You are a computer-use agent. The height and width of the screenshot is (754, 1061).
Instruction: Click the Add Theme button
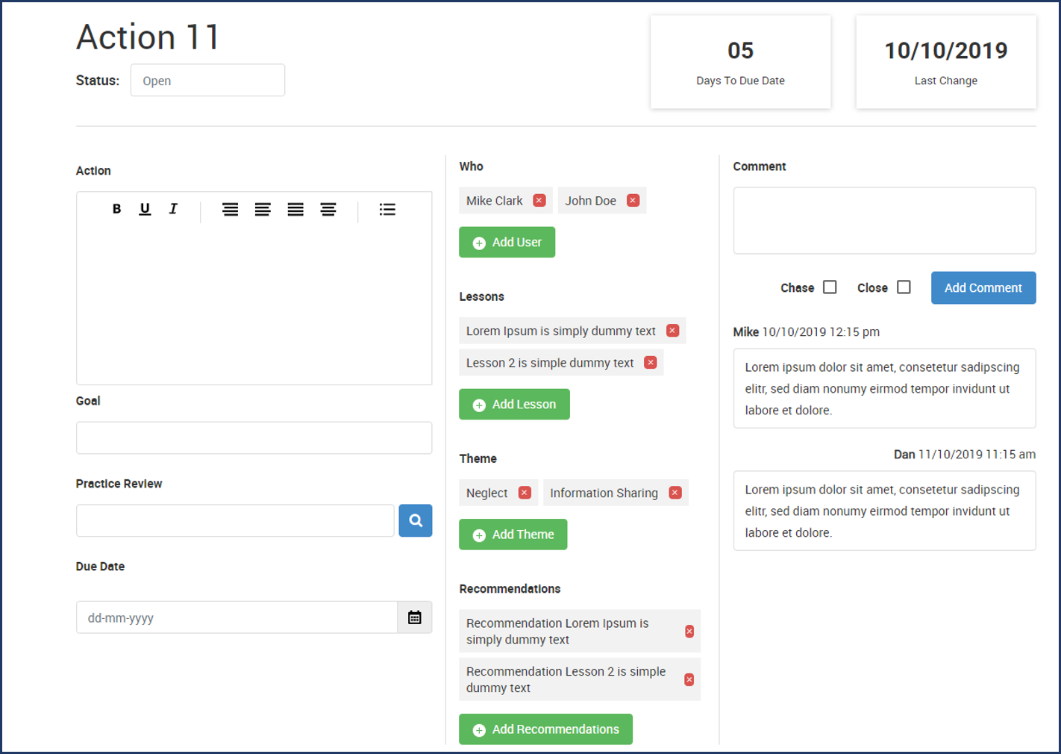pos(513,534)
